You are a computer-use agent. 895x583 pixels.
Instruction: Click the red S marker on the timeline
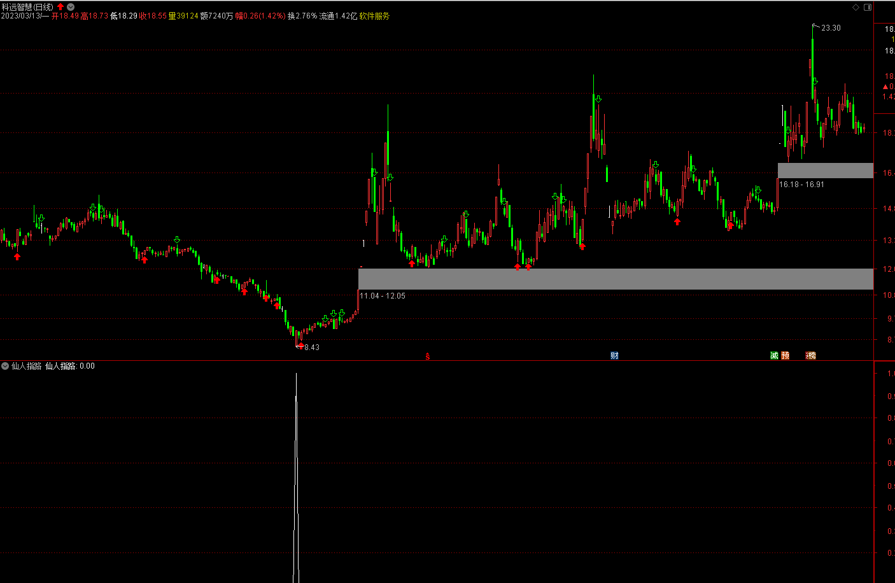pos(428,356)
